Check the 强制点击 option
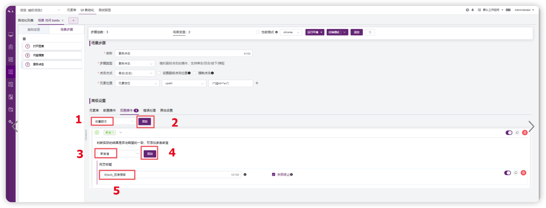This screenshot has height=208, width=546. point(195,73)
